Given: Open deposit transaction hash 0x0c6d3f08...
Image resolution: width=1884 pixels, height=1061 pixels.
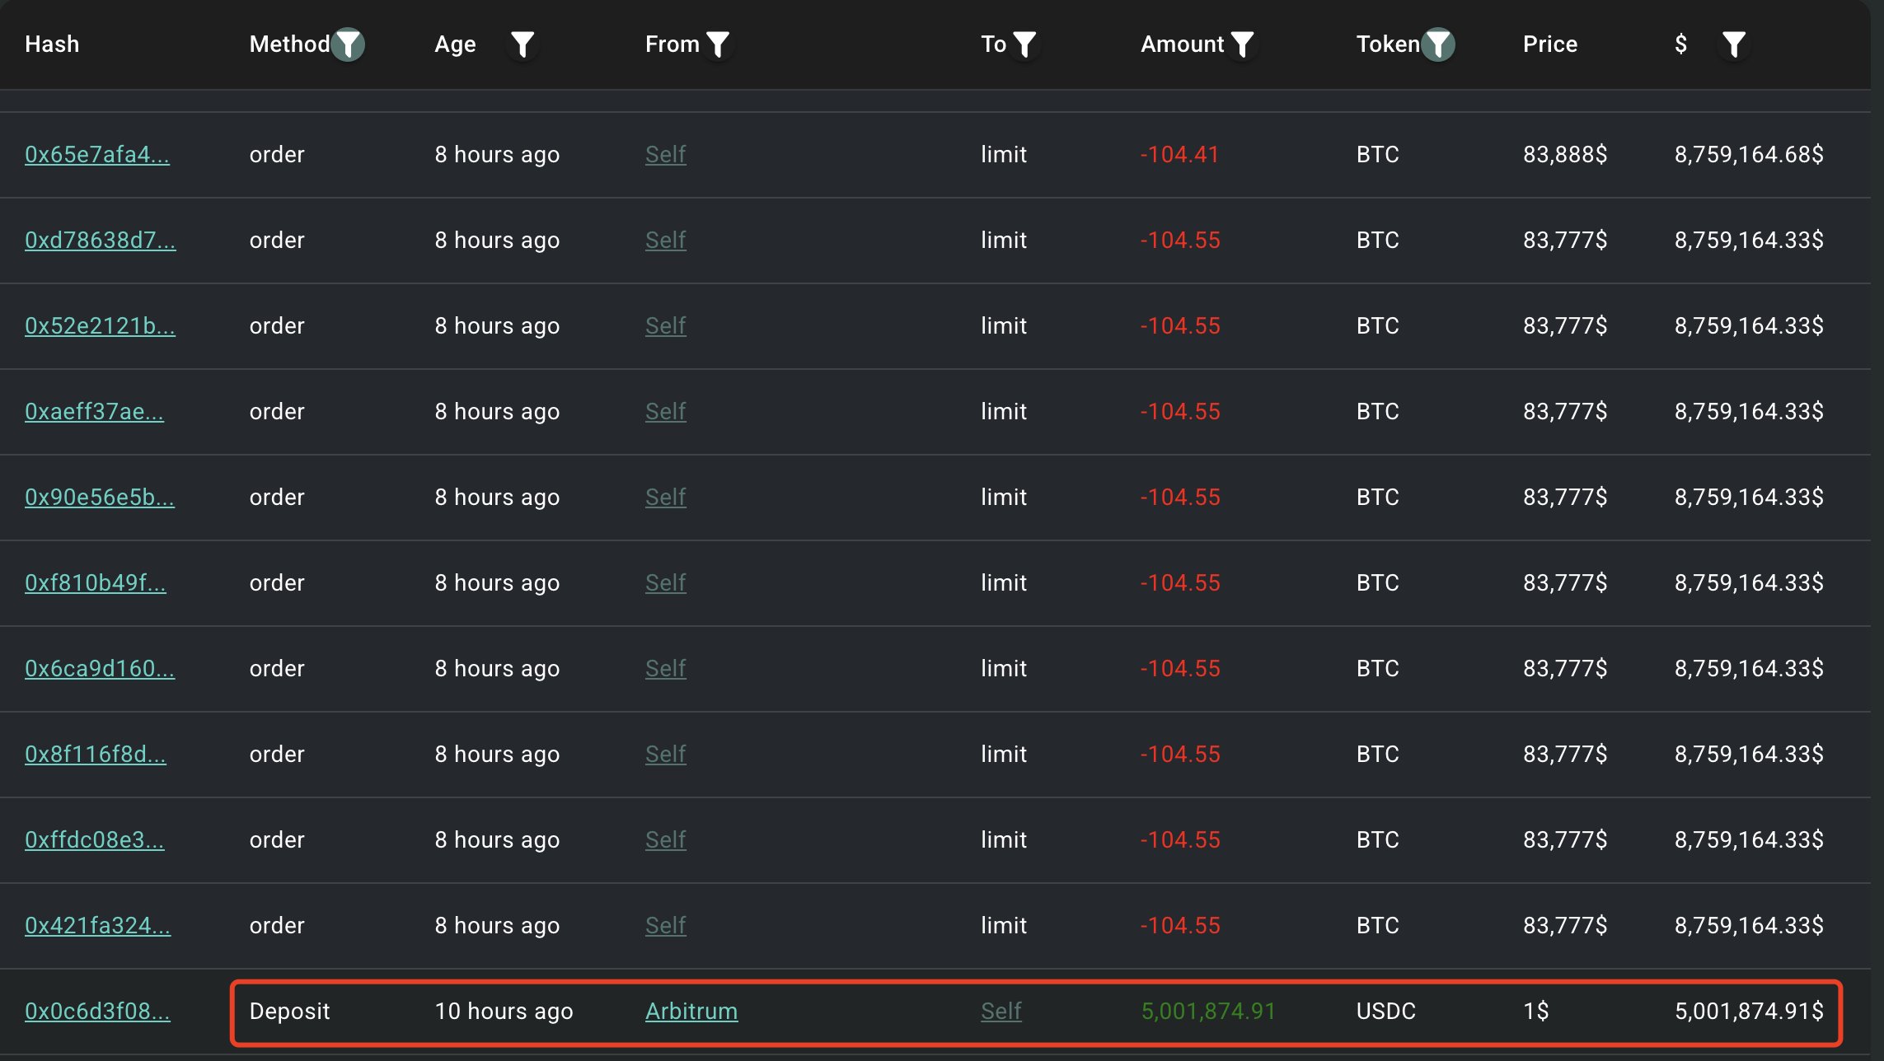Looking at the screenshot, I should pyautogui.click(x=97, y=1012).
